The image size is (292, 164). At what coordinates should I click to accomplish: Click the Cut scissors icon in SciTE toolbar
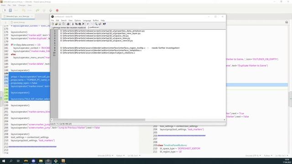(73, 24)
